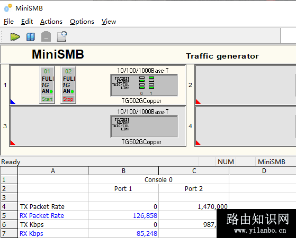296x238 pixels.
Task: Click the red triangle marker in slot 3
Action: pyautogui.click(x=13, y=143)
